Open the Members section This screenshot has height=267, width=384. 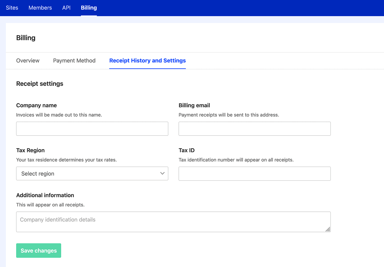[40, 8]
